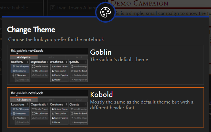Open Creatures menu dots in Kobold preview
Screen dimensions: 211x132
coord(66,104)
